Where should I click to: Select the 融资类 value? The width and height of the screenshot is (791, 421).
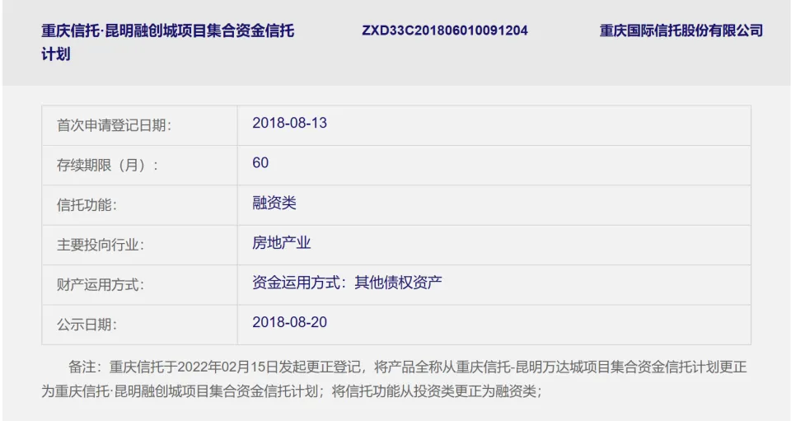click(274, 203)
